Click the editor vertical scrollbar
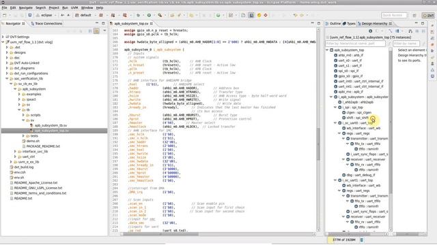Screen dimensions: 437x245 [x=318, y=129]
